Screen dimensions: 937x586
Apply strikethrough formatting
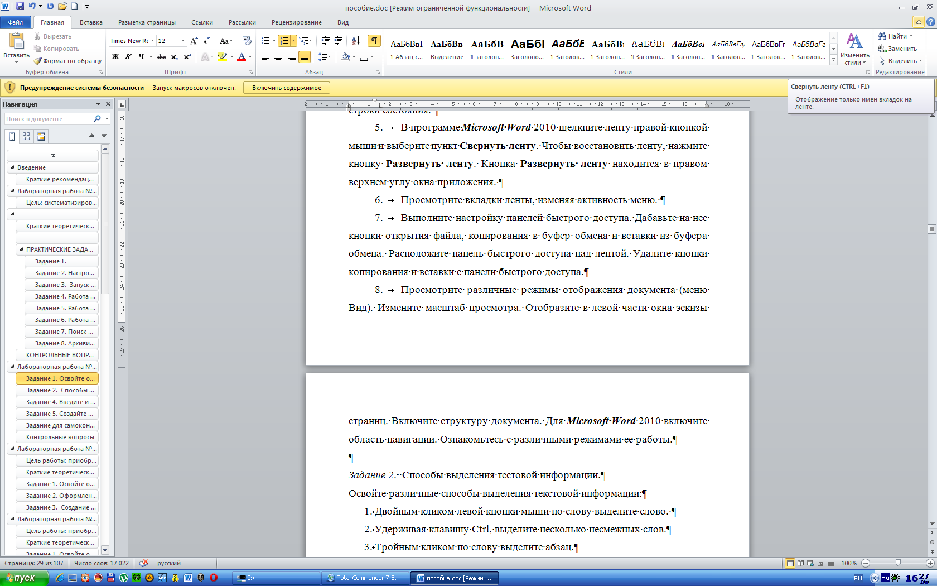click(161, 57)
